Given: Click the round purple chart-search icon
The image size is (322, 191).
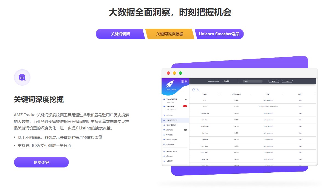Looking at the screenshot, I should 22,77.
